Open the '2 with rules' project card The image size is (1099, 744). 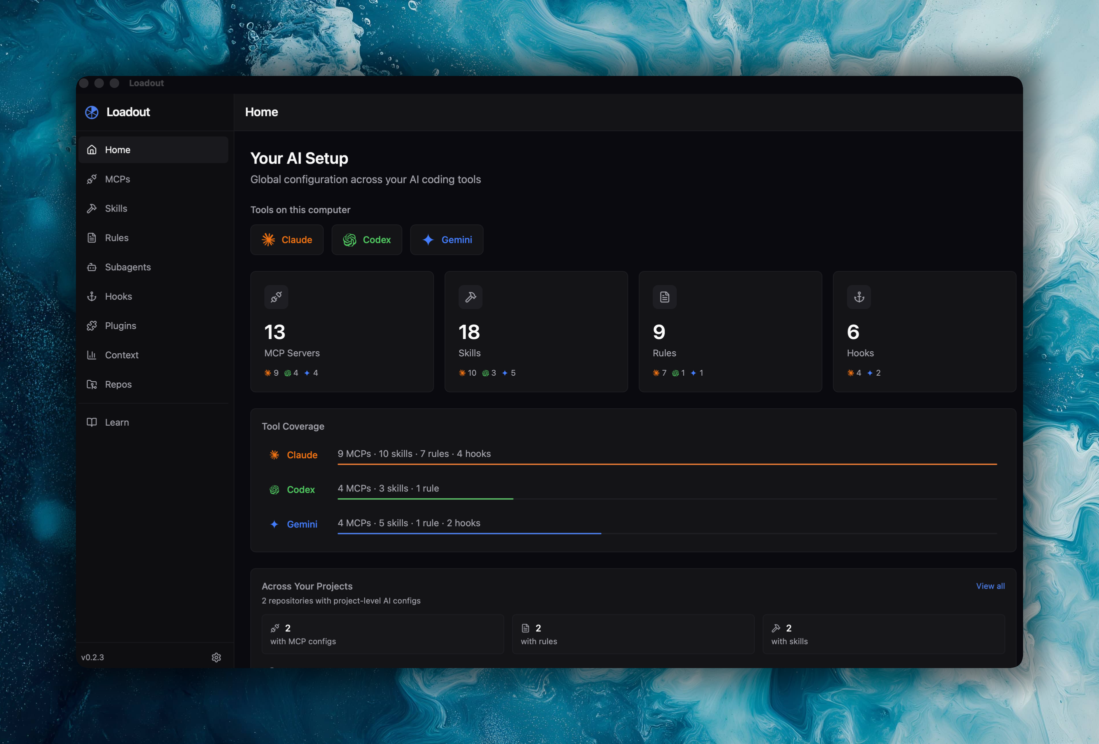pyautogui.click(x=633, y=634)
